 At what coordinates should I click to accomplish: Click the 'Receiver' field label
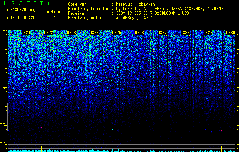pos(77,13)
